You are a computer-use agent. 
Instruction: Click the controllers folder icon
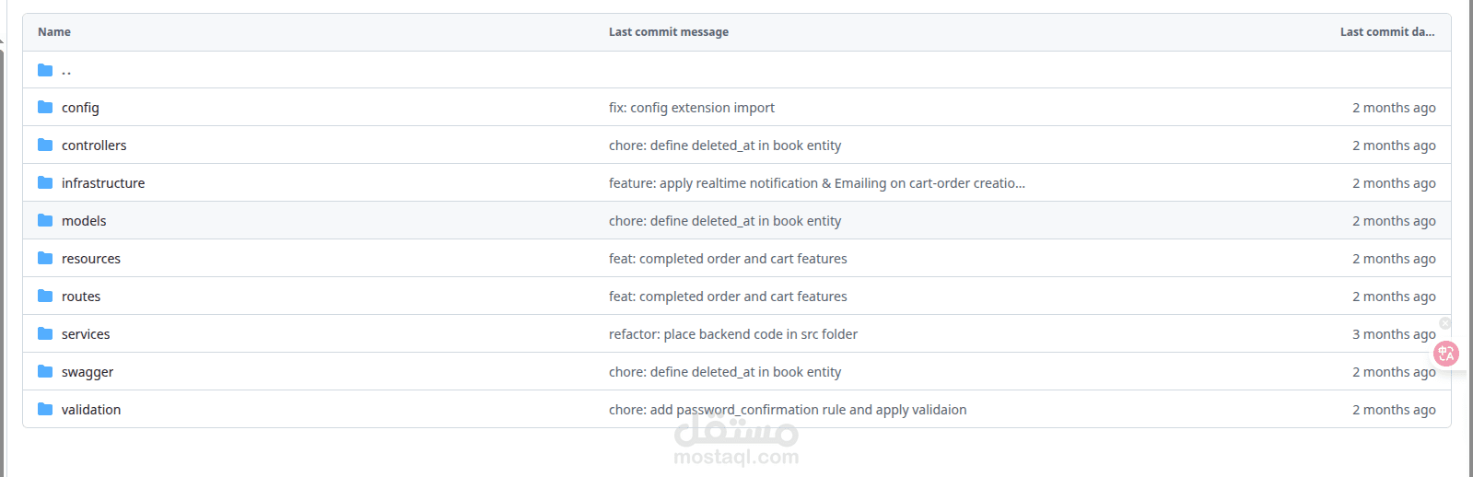[x=45, y=145]
